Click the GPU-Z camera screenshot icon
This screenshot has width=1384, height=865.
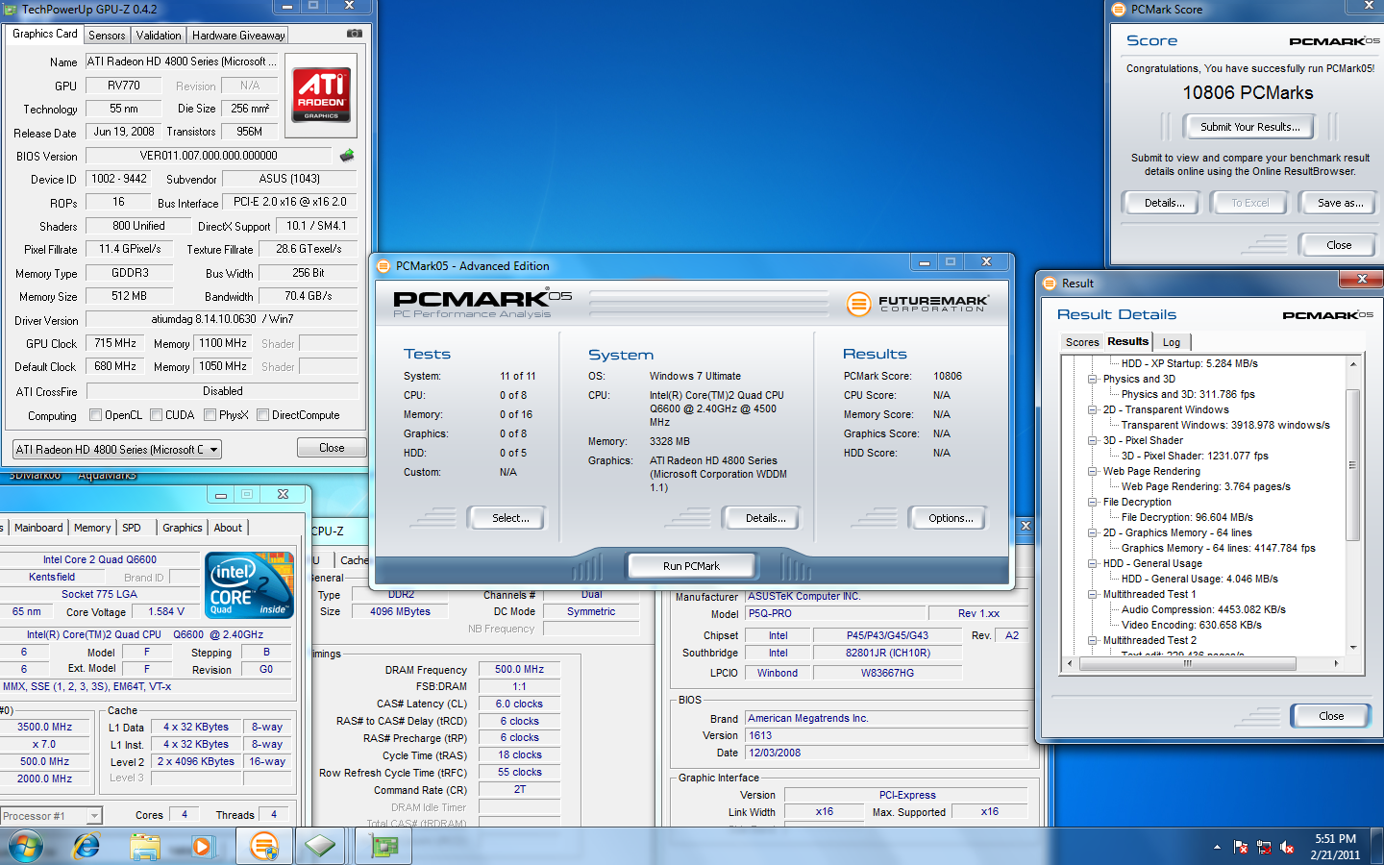355,33
